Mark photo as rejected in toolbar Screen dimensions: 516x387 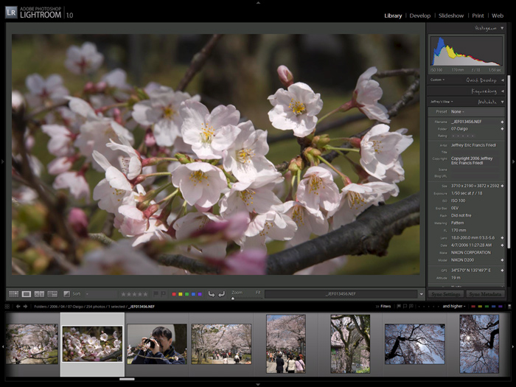(x=163, y=294)
